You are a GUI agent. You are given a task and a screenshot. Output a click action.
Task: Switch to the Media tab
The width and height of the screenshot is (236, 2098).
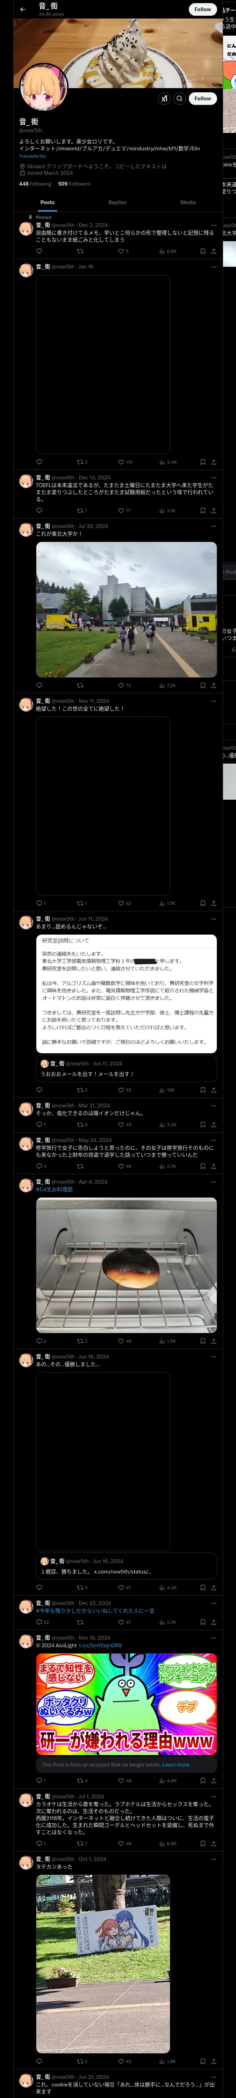[188, 202]
